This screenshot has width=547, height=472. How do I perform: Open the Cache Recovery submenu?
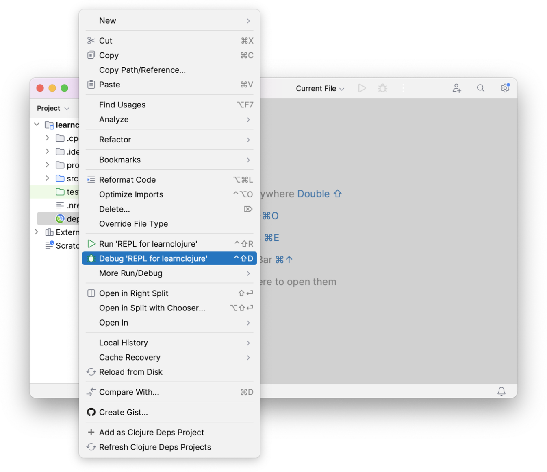pos(169,358)
